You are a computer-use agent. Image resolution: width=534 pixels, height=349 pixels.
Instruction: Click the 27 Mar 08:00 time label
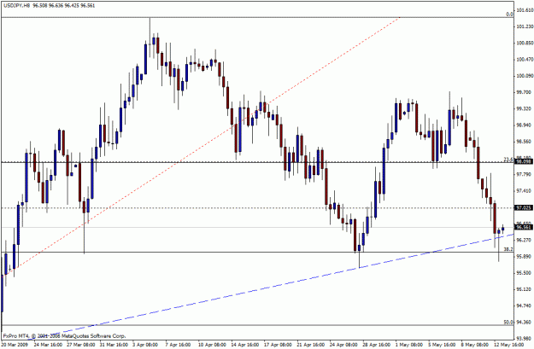click(x=80, y=345)
